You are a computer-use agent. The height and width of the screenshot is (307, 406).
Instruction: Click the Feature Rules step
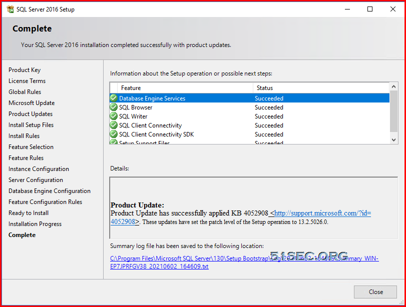26,158
